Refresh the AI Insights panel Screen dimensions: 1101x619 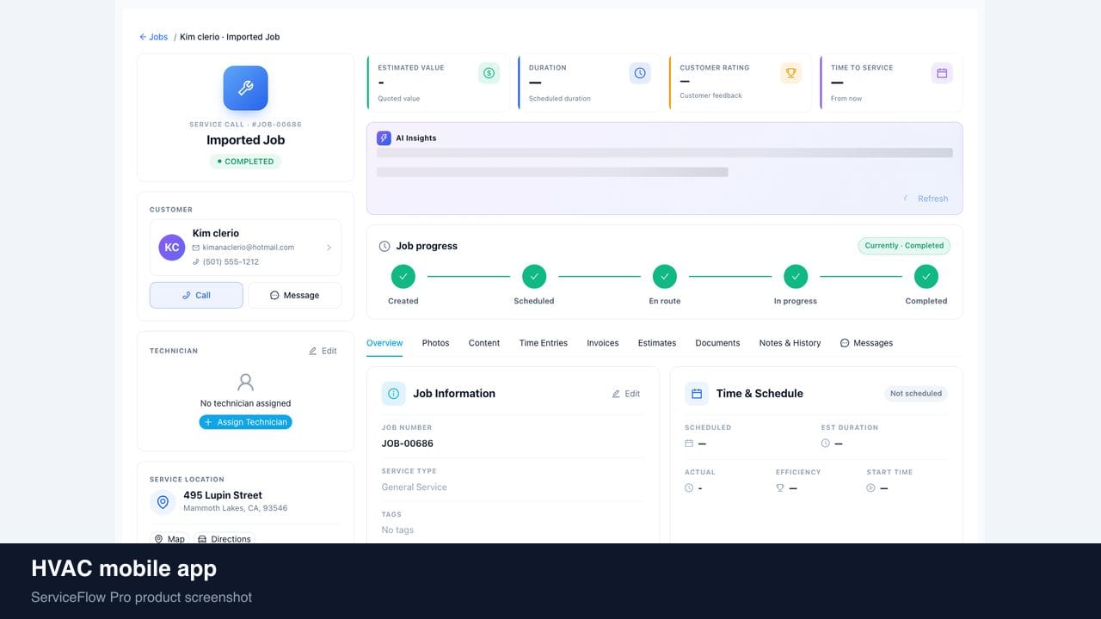tap(926, 199)
